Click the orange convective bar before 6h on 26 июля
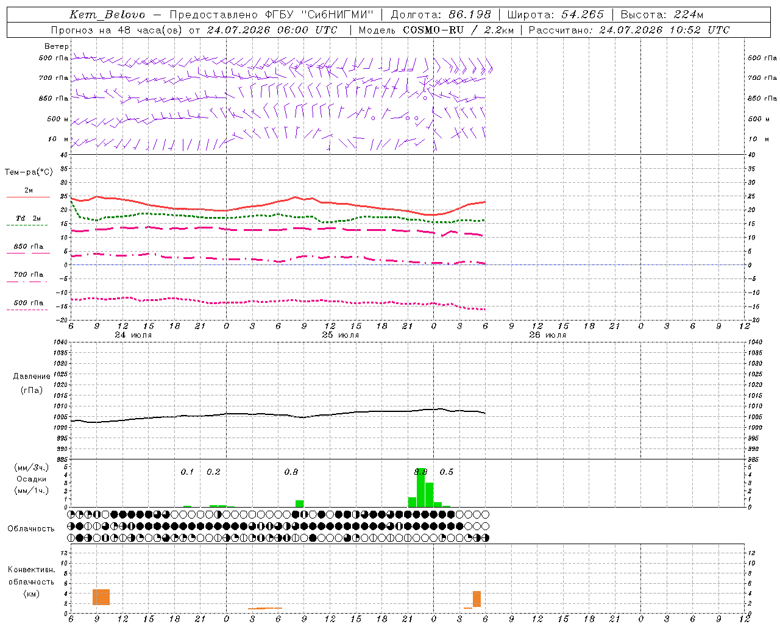 [477, 599]
